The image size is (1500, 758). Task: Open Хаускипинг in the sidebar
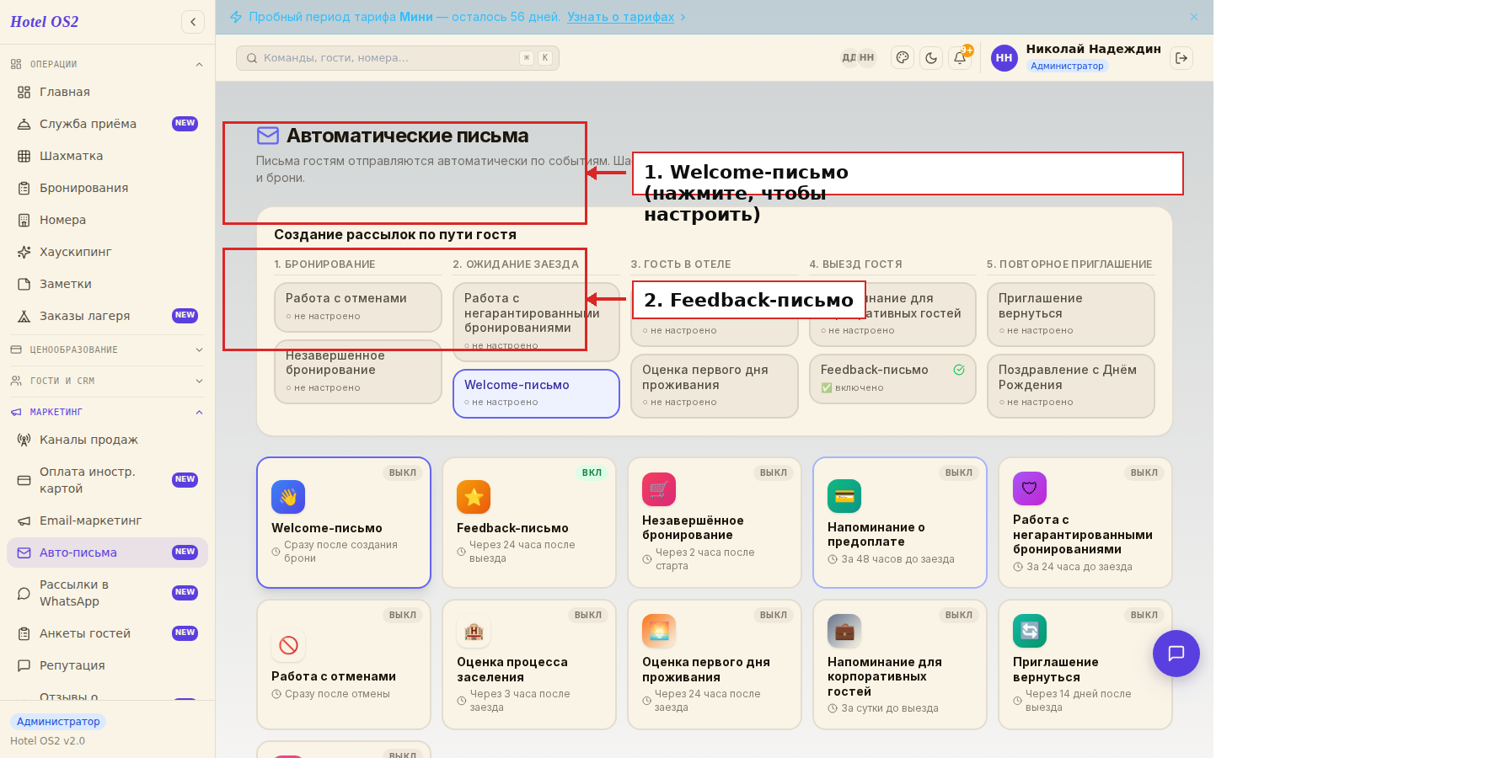(x=107, y=252)
